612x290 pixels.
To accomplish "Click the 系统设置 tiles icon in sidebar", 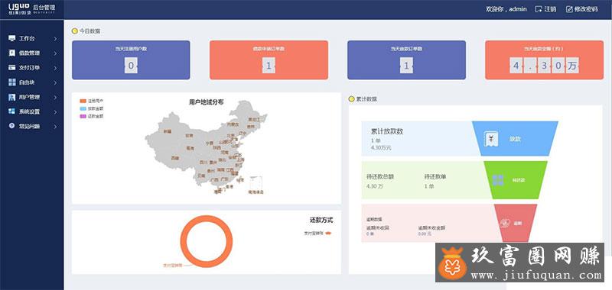I will click(11, 111).
